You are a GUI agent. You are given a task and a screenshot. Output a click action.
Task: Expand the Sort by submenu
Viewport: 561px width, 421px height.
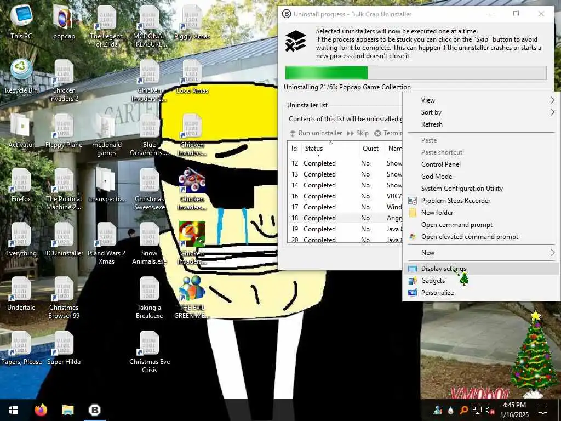482,112
